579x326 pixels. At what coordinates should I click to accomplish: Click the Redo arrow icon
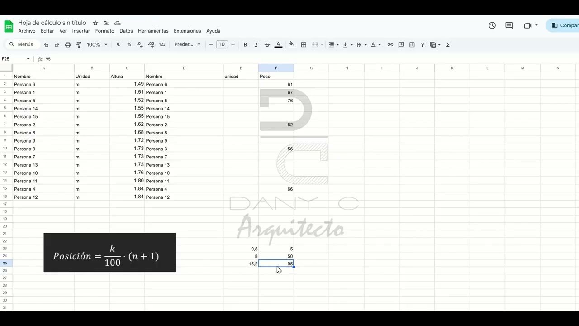[57, 45]
